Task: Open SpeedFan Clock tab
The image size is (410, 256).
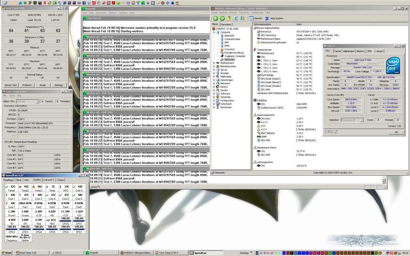Action: (x=19, y=180)
